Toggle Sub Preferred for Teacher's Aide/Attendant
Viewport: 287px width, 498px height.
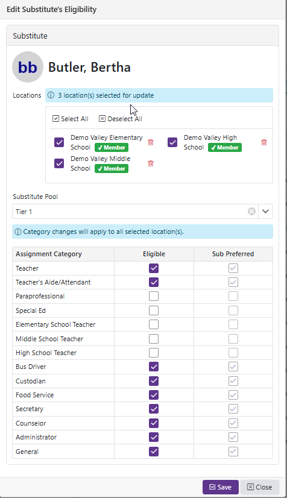click(x=233, y=282)
